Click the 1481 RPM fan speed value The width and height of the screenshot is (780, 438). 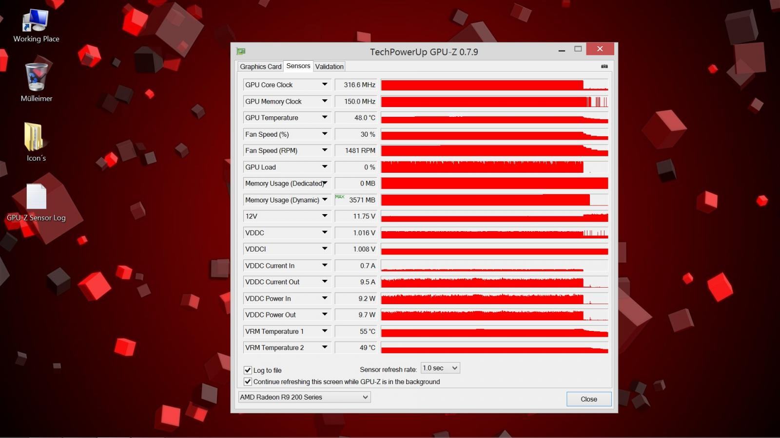point(356,150)
